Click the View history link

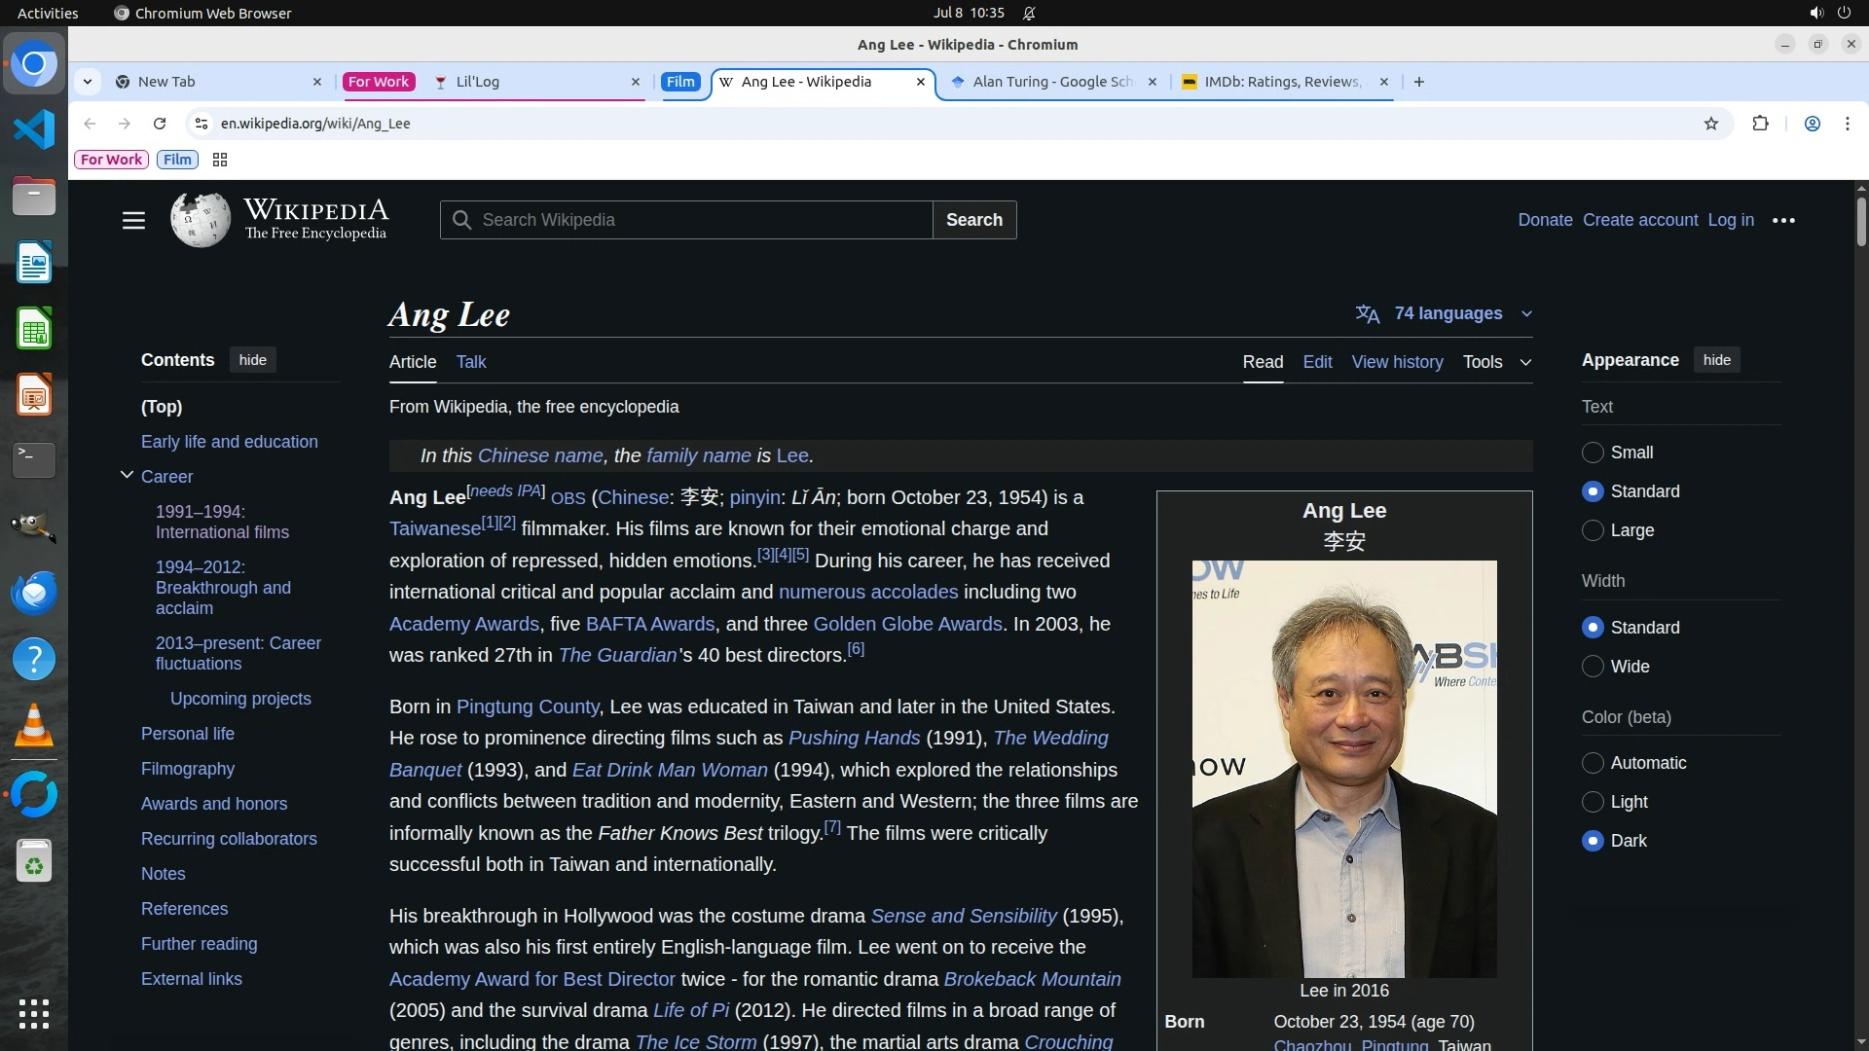pyautogui.click(x=1397, y=362)
